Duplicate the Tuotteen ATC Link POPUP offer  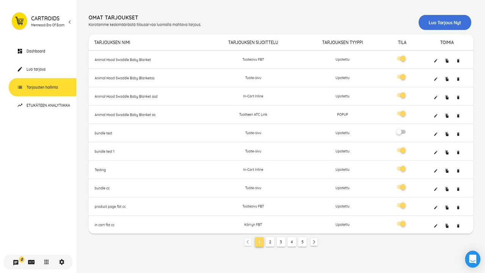447,116
